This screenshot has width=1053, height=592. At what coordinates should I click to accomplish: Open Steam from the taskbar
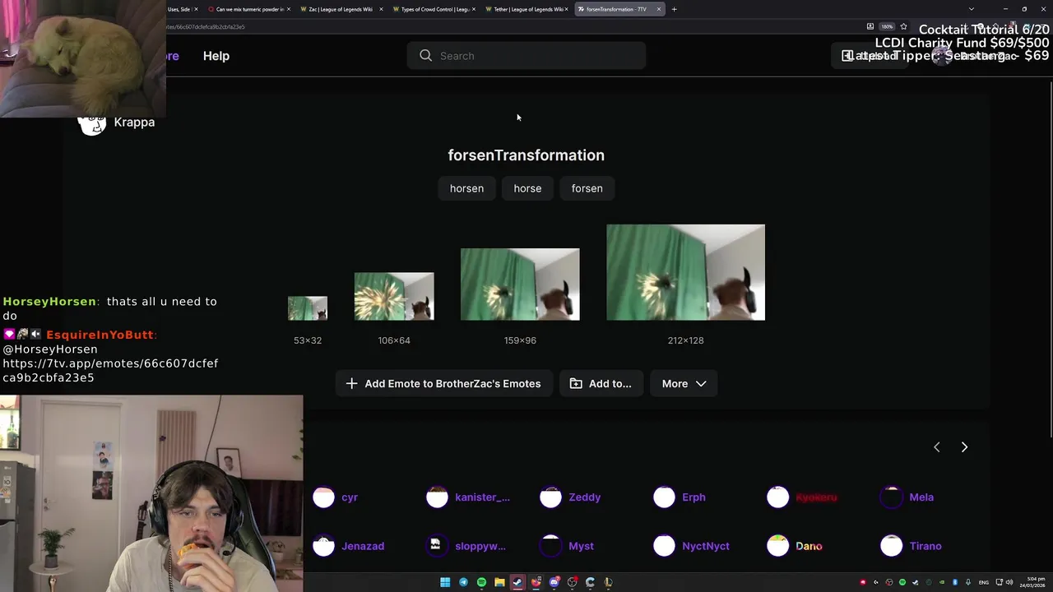[x=517, y=582]
